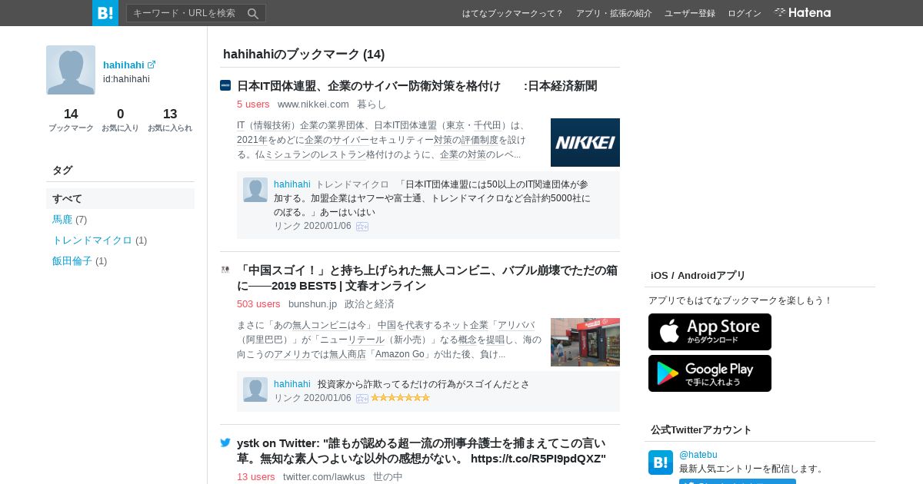Click the external link icon beside hahihahi

(x=152, y=65)
